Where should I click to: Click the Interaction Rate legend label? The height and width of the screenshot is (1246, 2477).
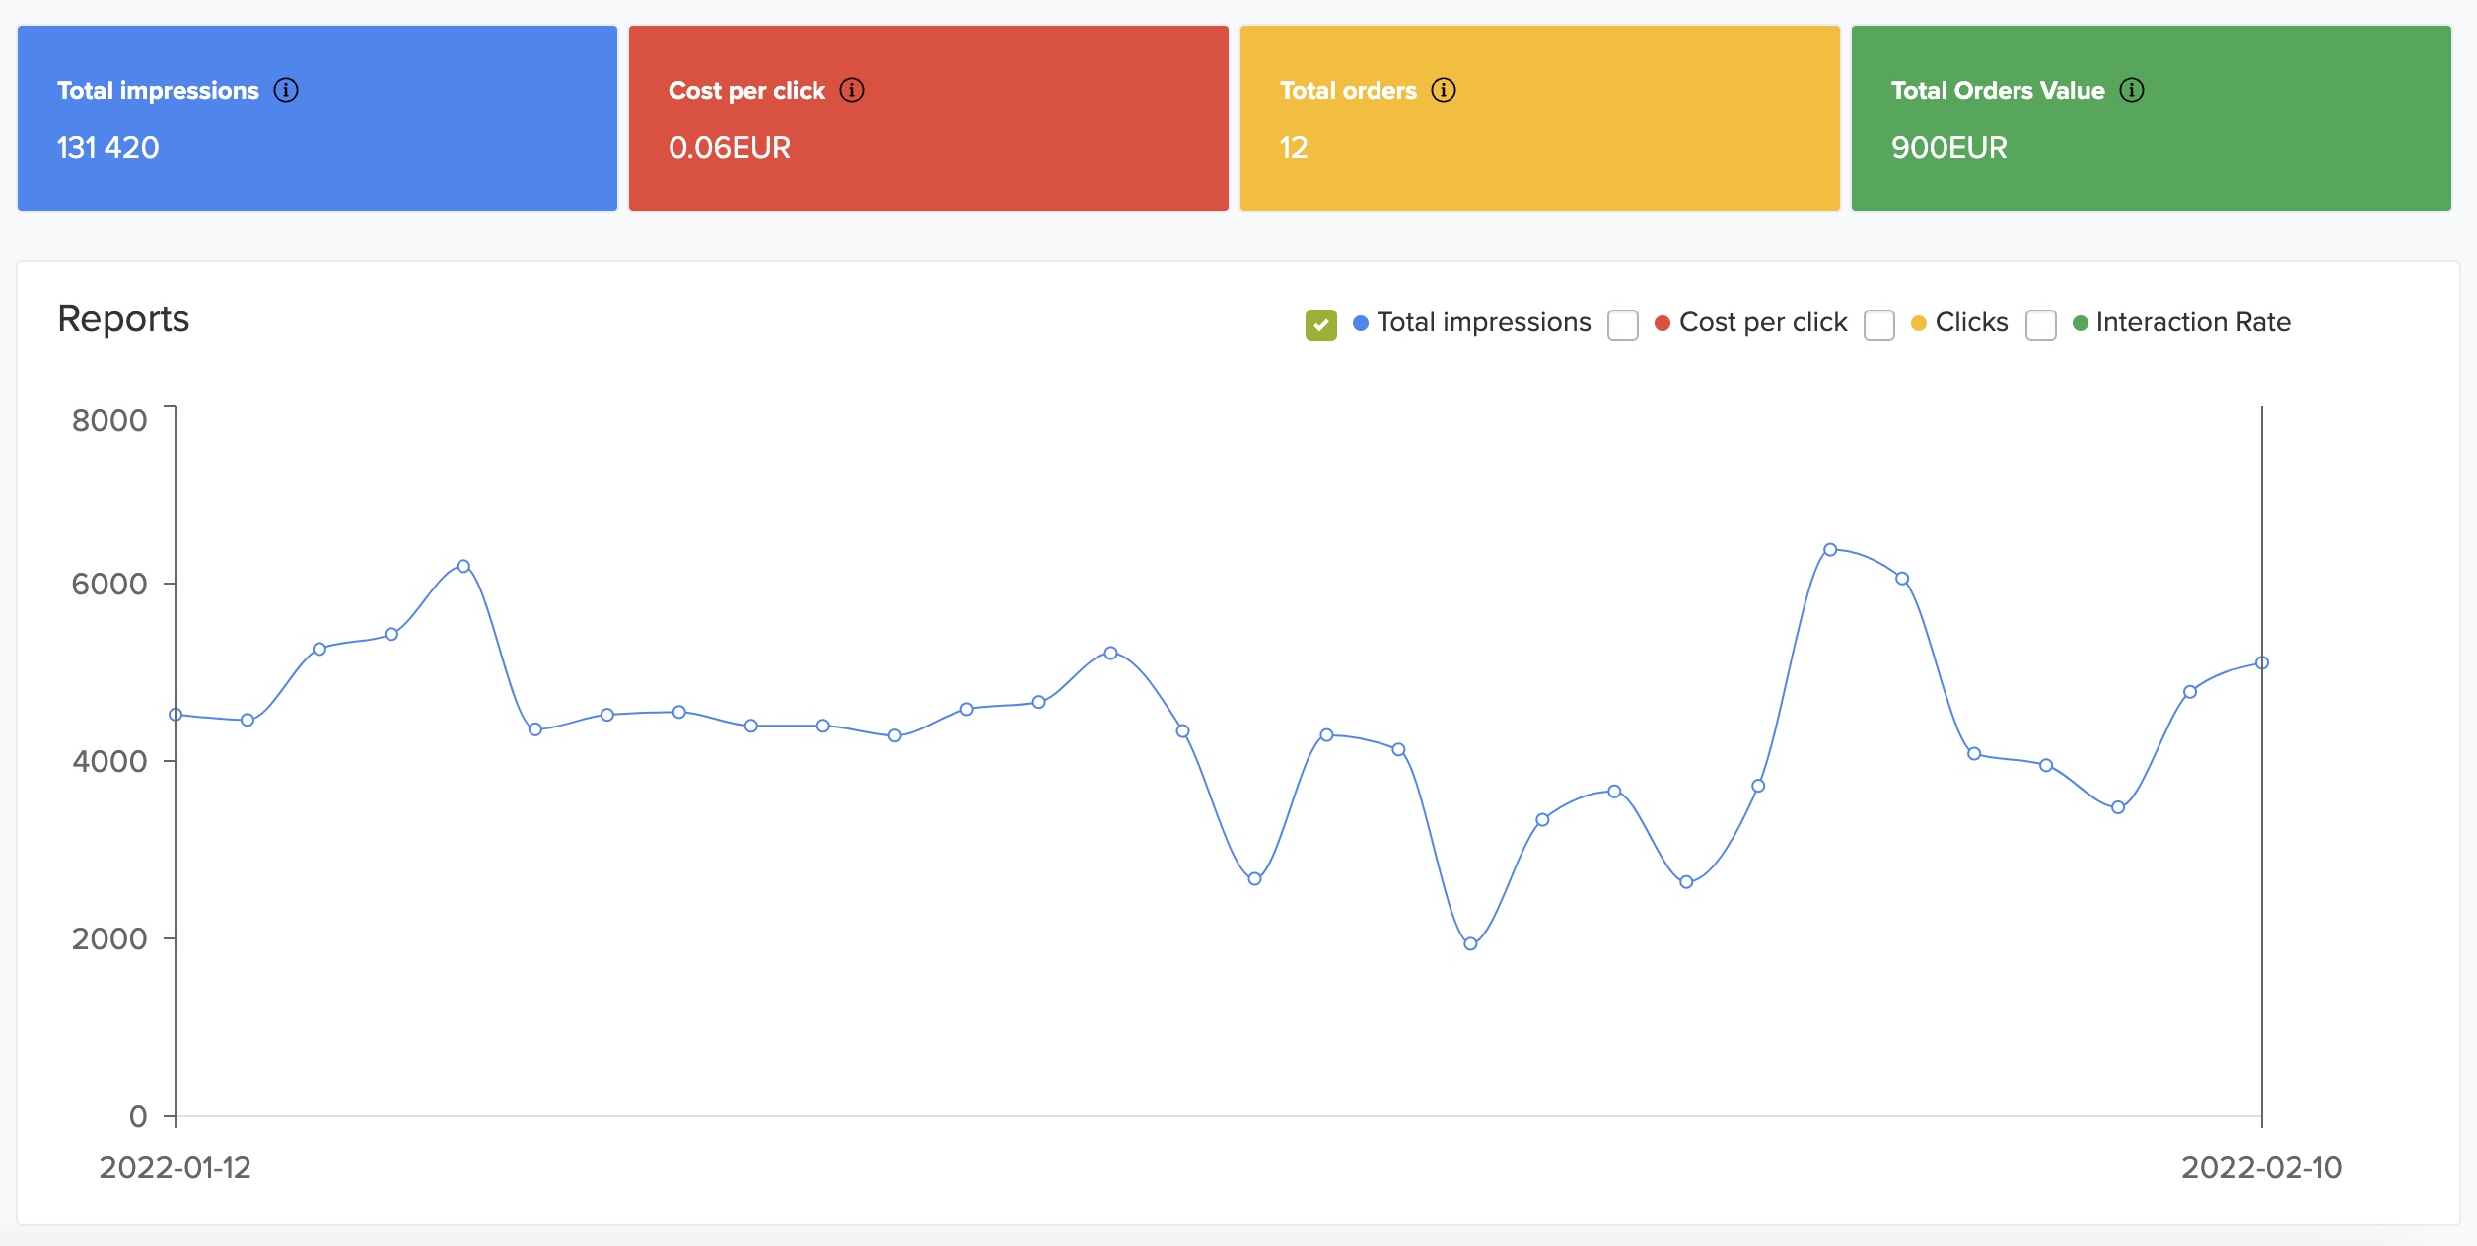[2192, 322]
